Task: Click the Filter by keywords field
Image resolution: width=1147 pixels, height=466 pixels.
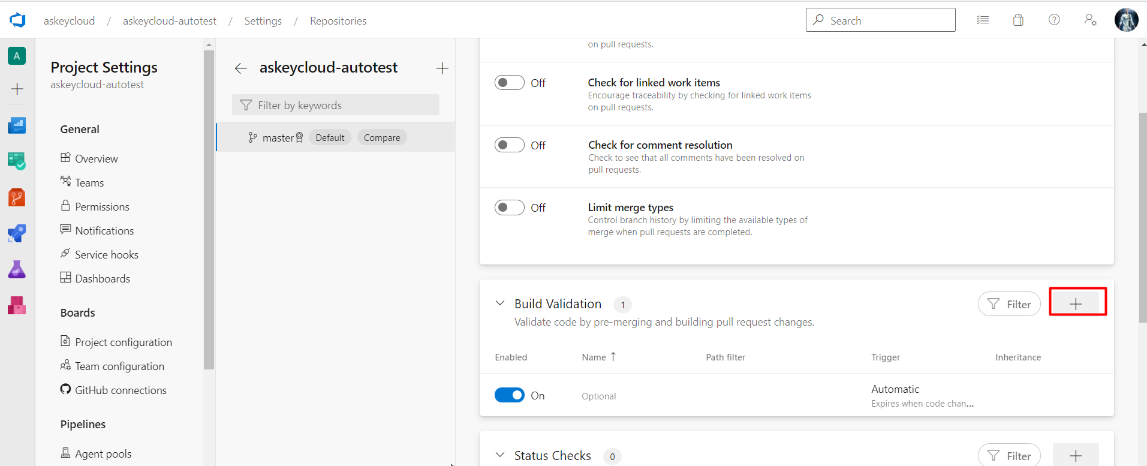Action: click(x=336, y=106)
